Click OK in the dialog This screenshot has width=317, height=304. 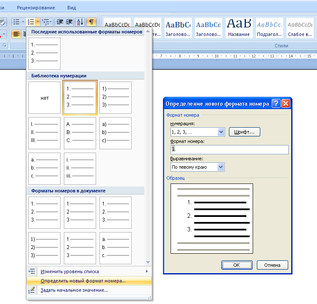pos(237,265)
